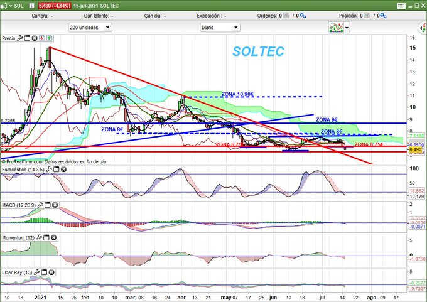The height and width of the screenshot is (302, 427).
Task: Maximize the MACD panel
Action: coord(47,205)
